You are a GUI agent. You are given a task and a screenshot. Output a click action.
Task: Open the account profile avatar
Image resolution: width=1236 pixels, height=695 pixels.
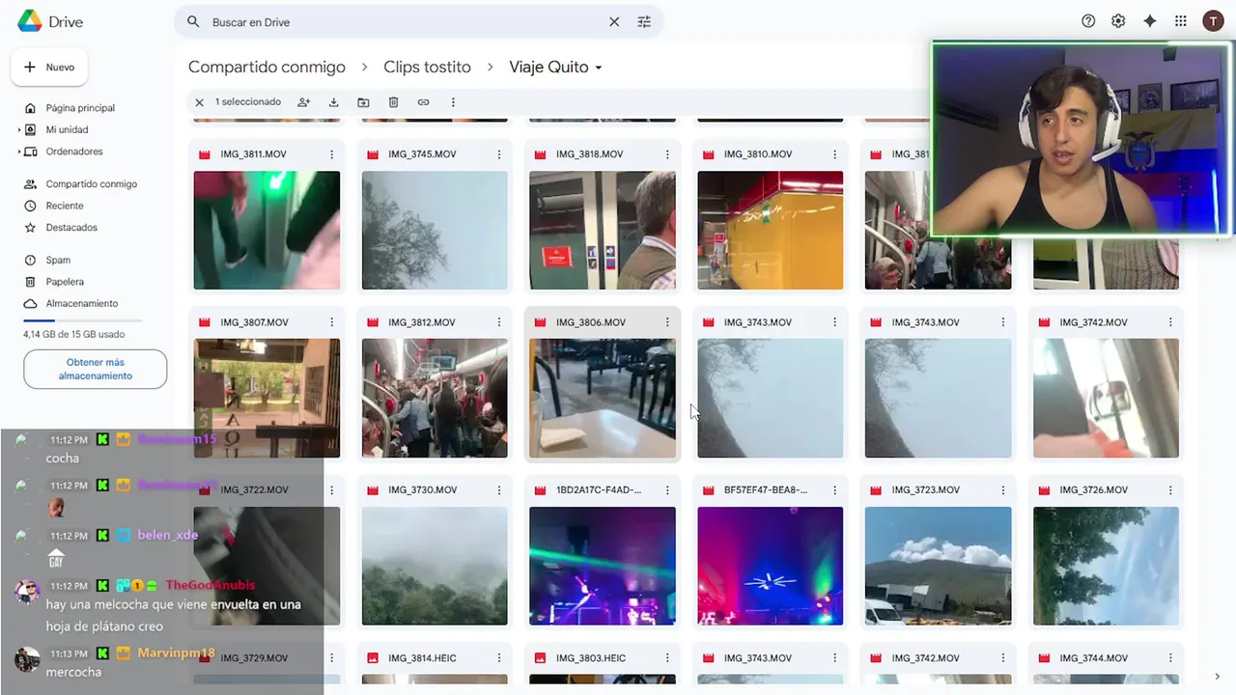coord(1213,21)
